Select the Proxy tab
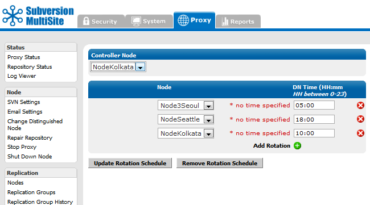 (195, 20)
